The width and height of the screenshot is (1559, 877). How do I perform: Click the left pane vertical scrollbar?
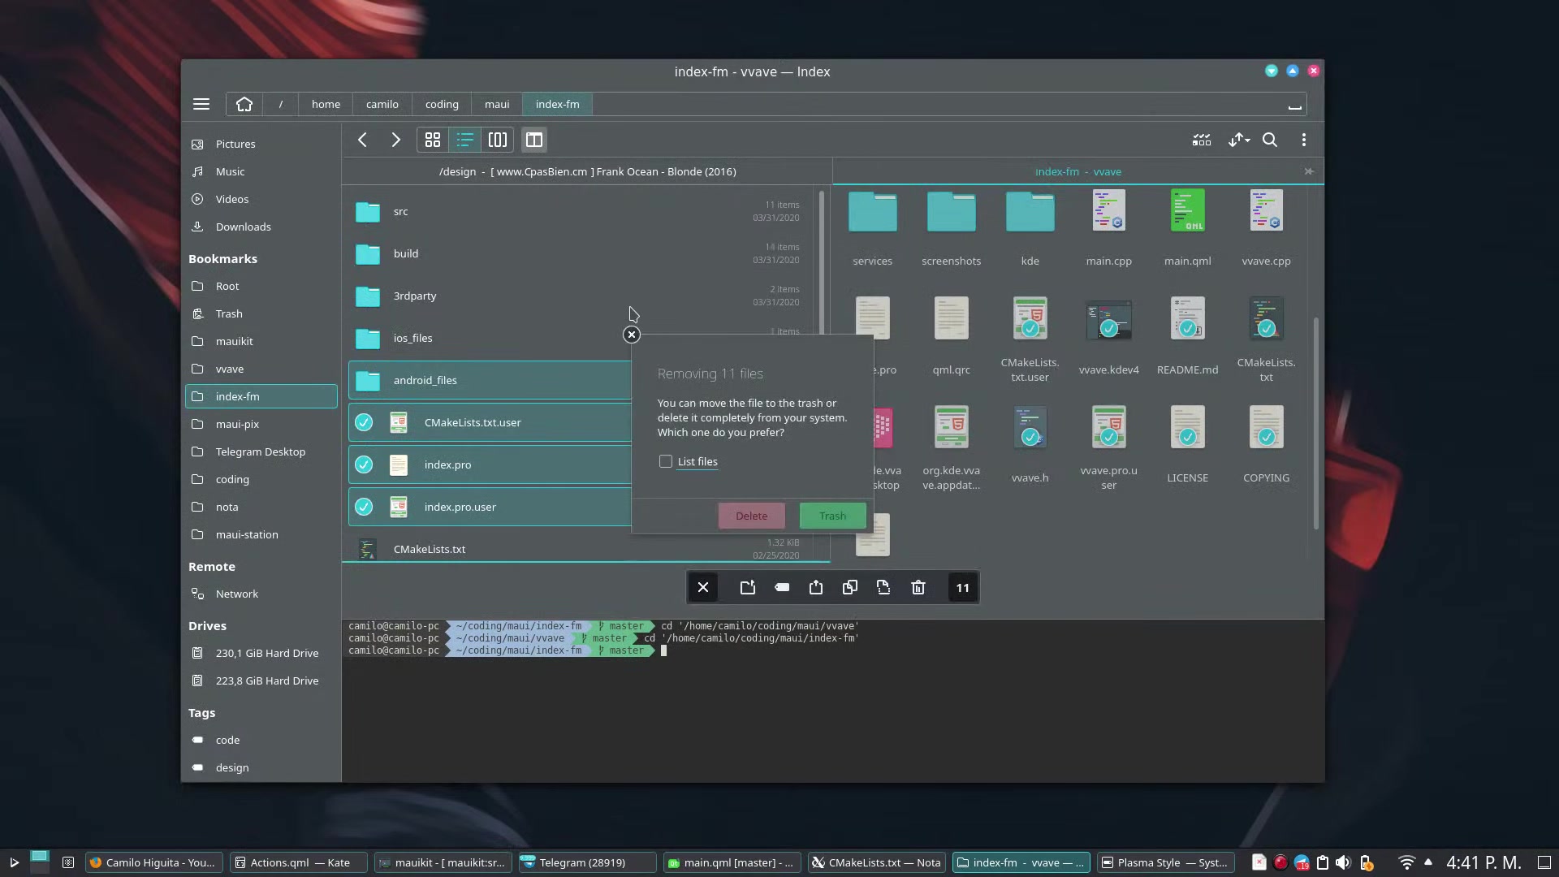822,261
